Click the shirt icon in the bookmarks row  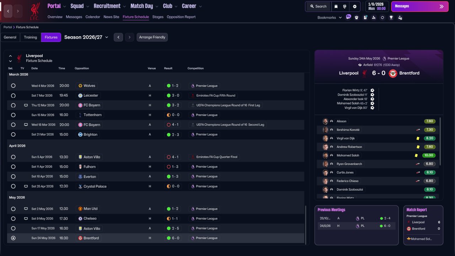tap(357, 17)
